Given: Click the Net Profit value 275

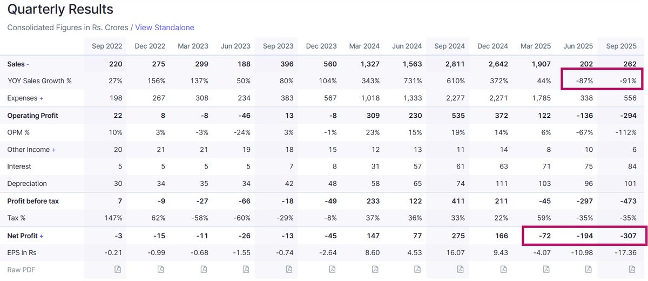Looking at the screenshot, I should coord(458,236).
